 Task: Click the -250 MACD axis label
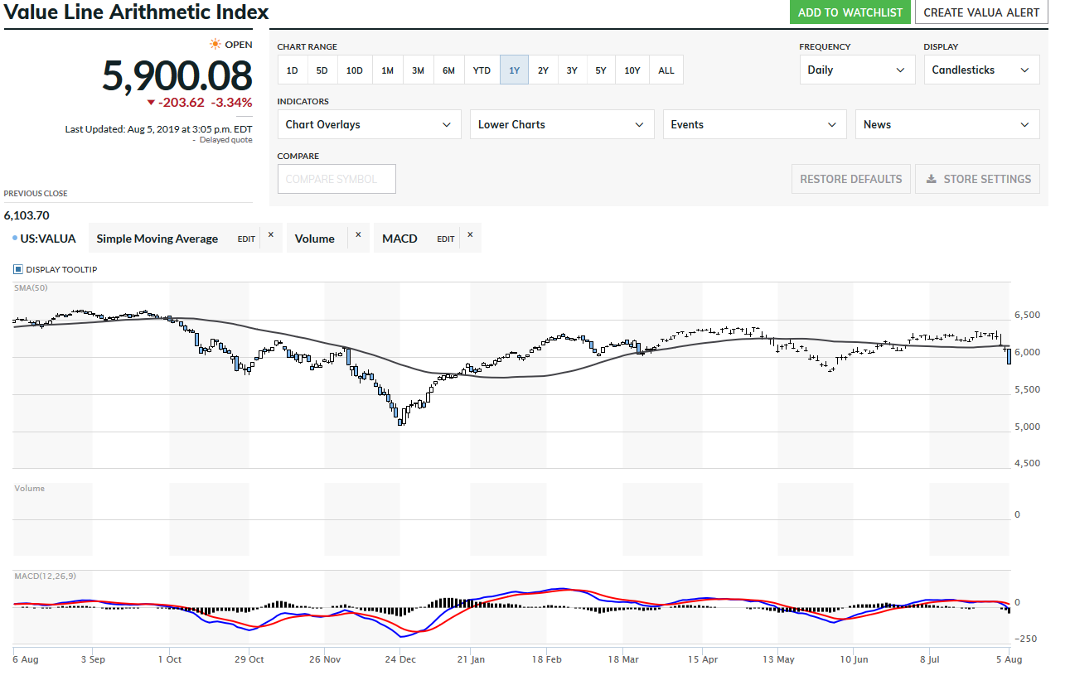(1024, 639)
